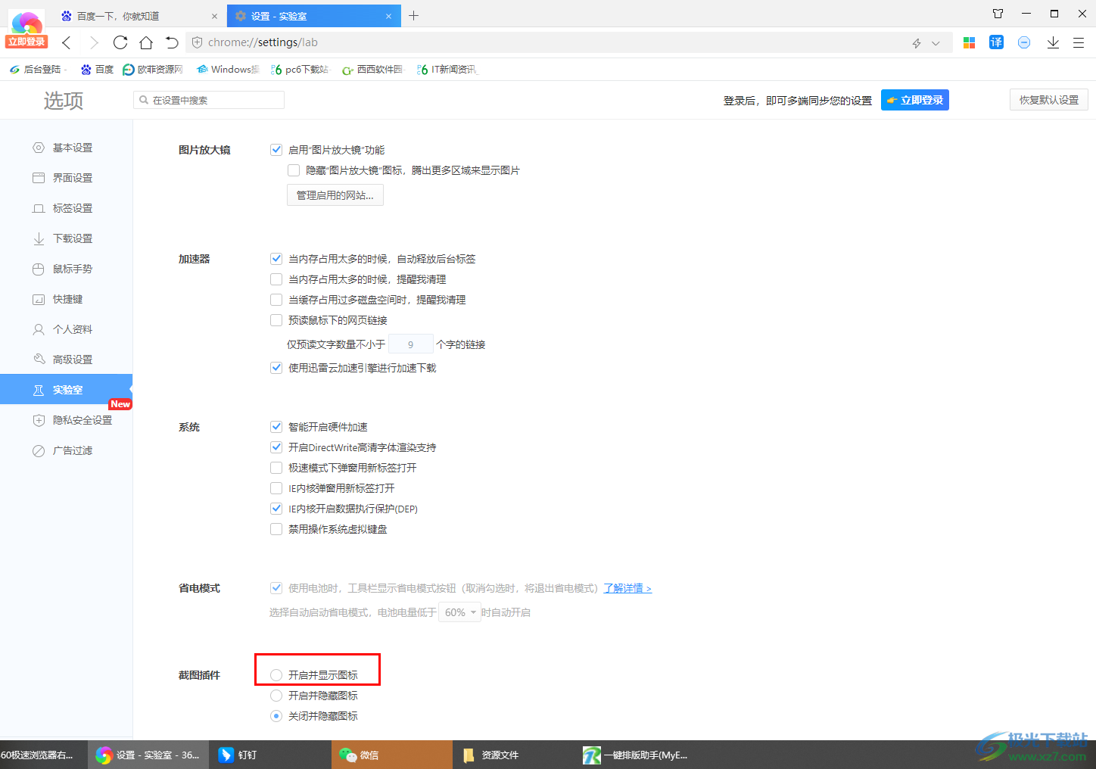Screen dimensions: 1096x769
Task: Check 隐藏图片放大镜图标 checkbox
Action: tap(294, 170)
